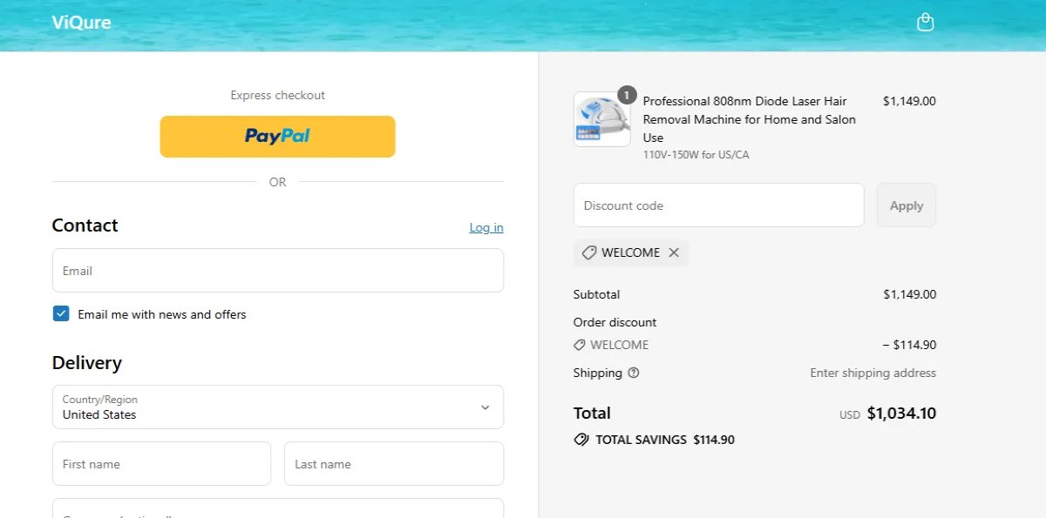Open the Country/Region dropdown

(x=277, y=407)
